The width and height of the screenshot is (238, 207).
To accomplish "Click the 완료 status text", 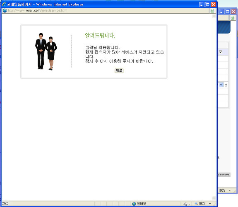I will tap(5, 204).
